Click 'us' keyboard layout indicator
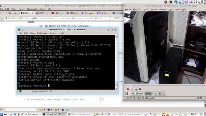Image resolution: width=206 pixels, height=116 pixels. (176, 114)
